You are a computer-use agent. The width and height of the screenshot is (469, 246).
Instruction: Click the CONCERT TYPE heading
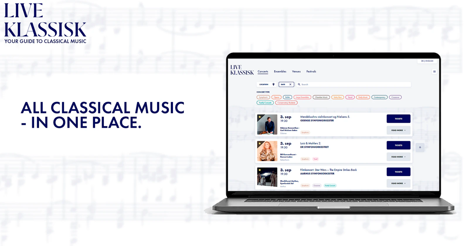pos(263,92)
